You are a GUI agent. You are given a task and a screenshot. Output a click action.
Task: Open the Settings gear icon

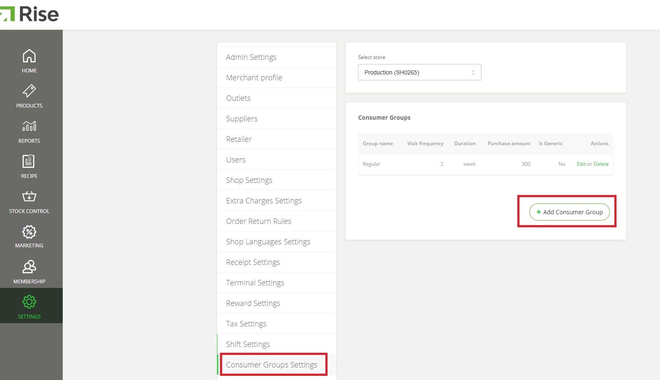point(29,302)
